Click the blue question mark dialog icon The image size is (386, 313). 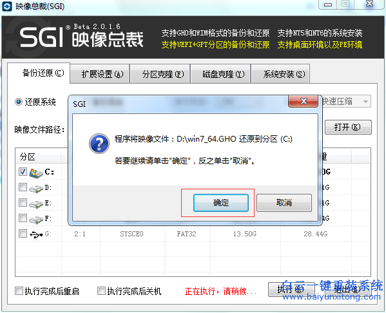click(99, 144)
